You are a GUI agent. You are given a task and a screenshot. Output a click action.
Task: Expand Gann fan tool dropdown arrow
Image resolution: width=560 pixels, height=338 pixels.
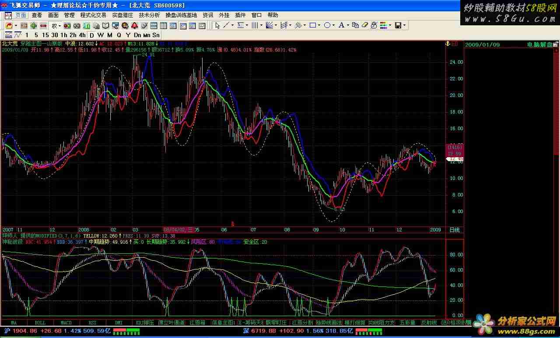tap(276, 25)
